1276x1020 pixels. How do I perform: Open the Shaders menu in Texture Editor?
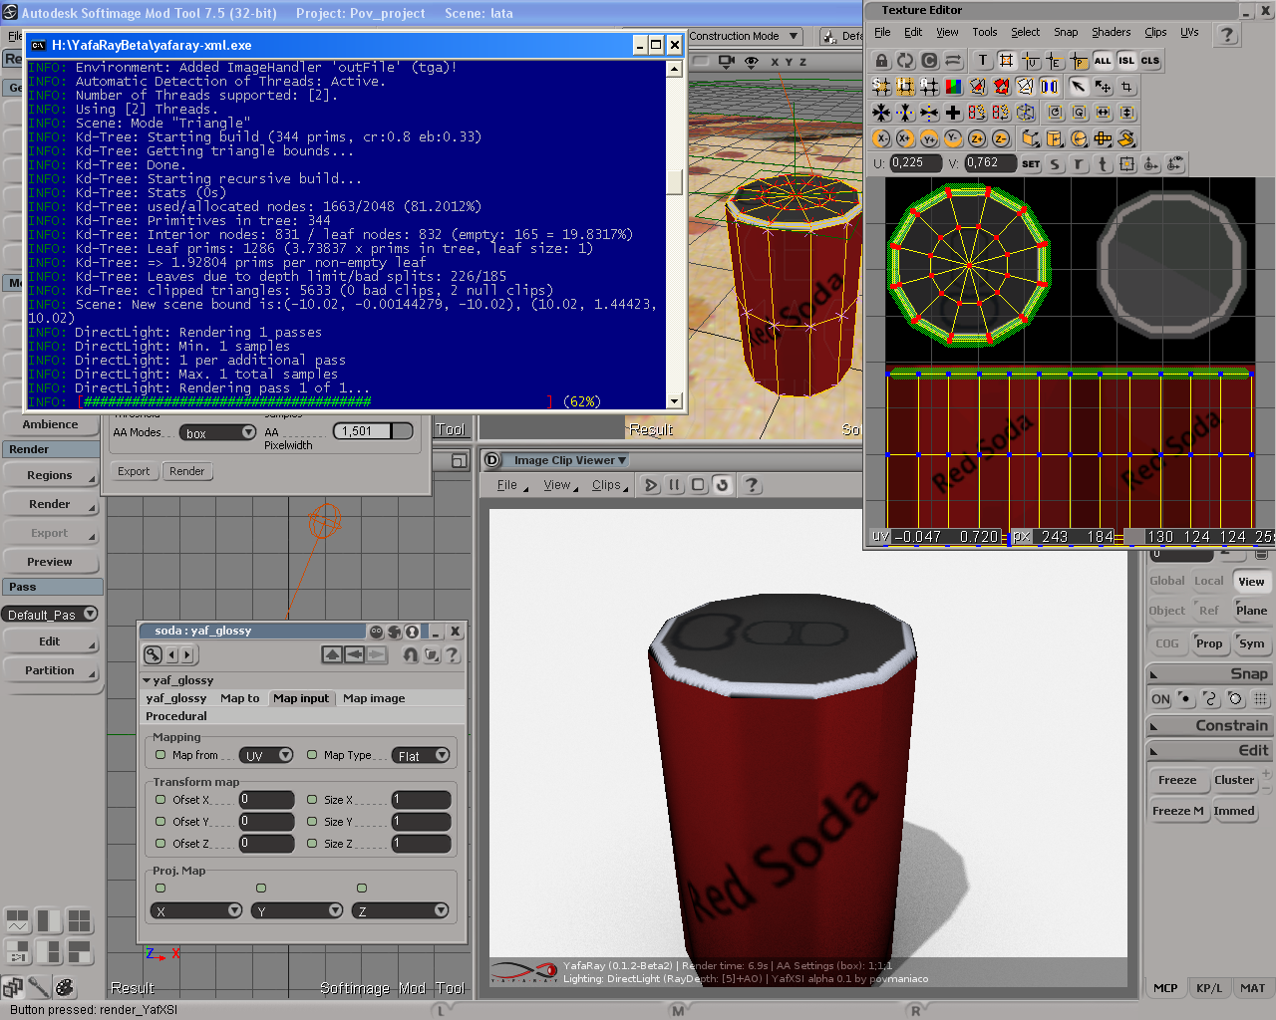[x=1111, y=32]
